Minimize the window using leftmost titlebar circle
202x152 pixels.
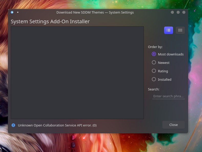(172, 12)
